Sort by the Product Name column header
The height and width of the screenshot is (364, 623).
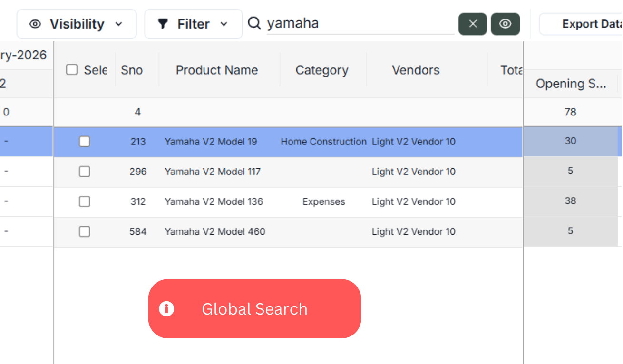click(217, 70)
